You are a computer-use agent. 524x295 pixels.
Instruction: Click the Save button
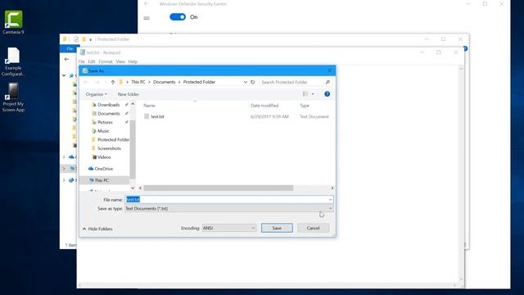(x=277, y=228)
